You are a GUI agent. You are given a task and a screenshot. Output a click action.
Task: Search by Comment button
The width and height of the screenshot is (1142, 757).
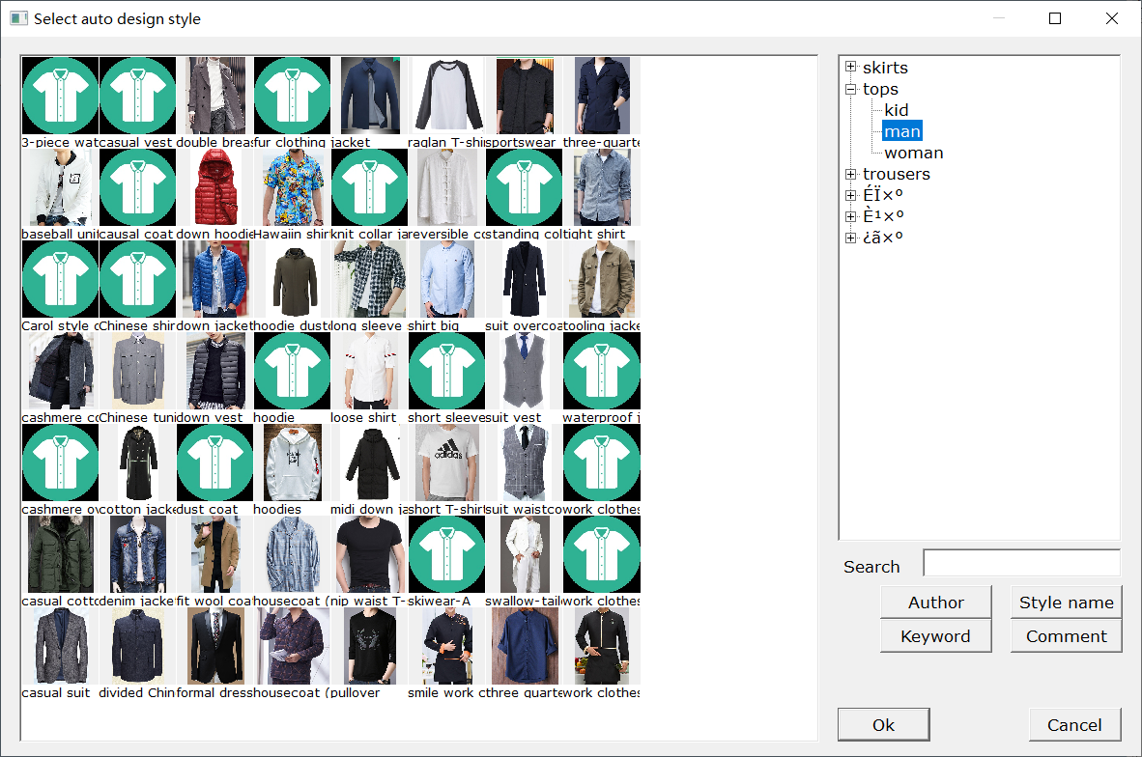pos(1067,636)
